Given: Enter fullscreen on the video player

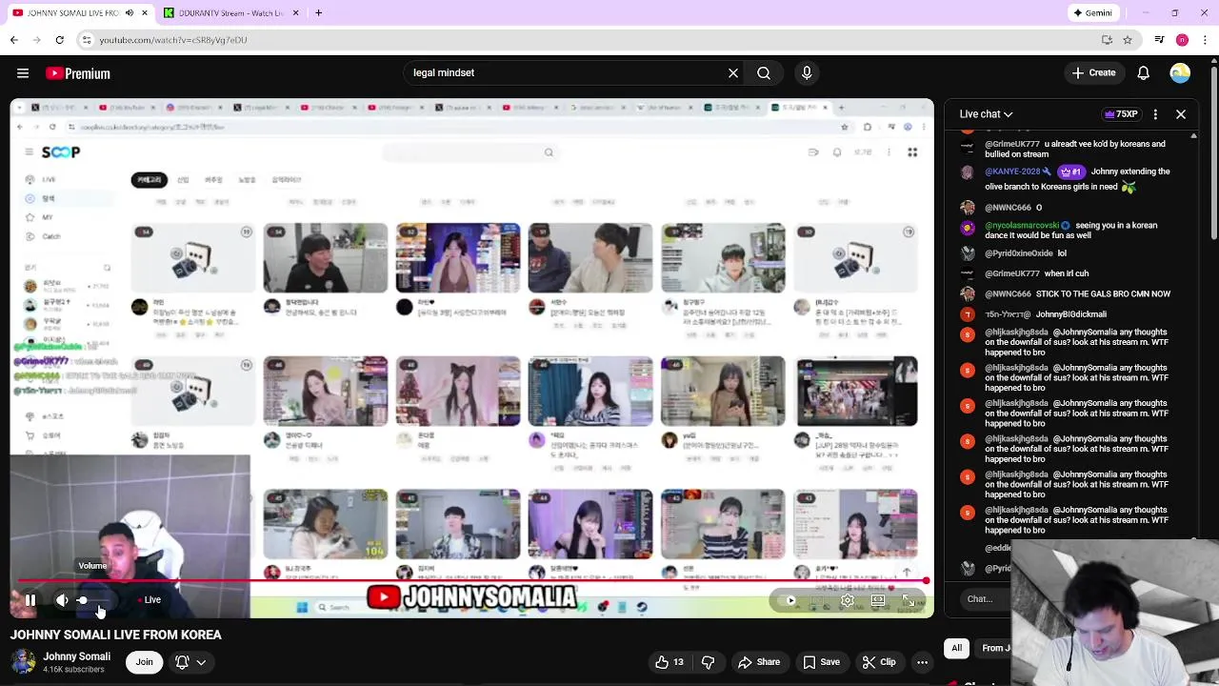Looking at the screenshot, I should 909,600.
